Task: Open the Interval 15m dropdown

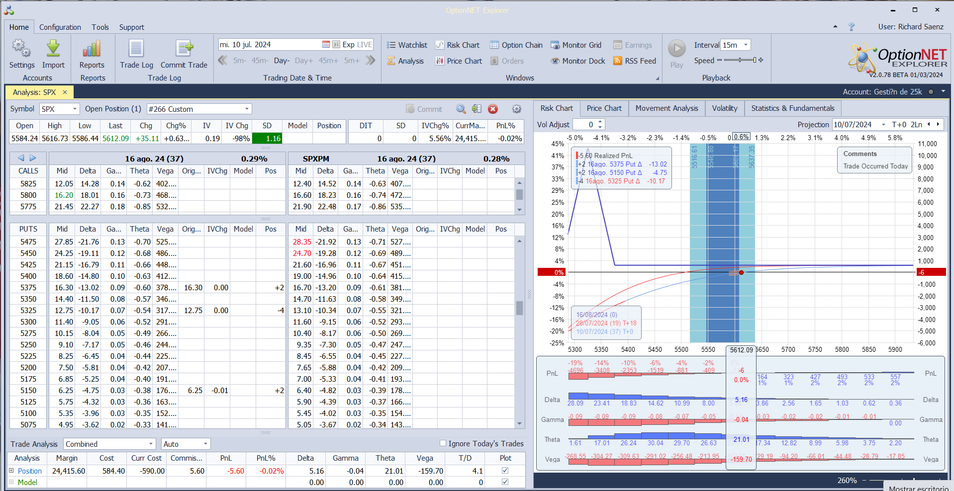Action: click(x=746, y=45)
